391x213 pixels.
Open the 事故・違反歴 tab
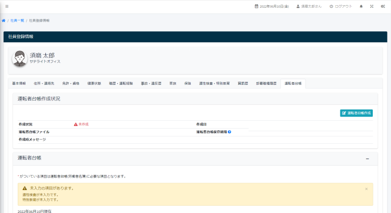pyautogui.click(x=151, y=83)
